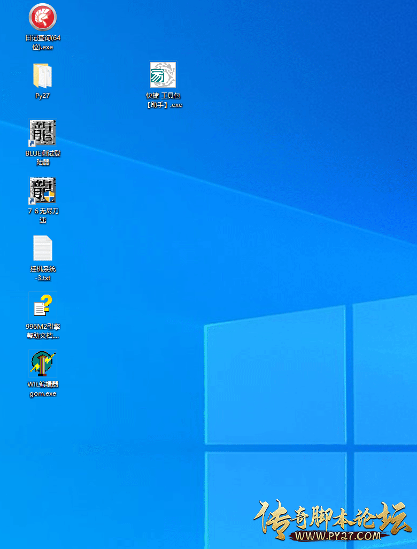The width and height of the screenshot is (417, 549).
Task: Click the label text "BLUE测试登陆器"
Action: click(x=43, y=158)
